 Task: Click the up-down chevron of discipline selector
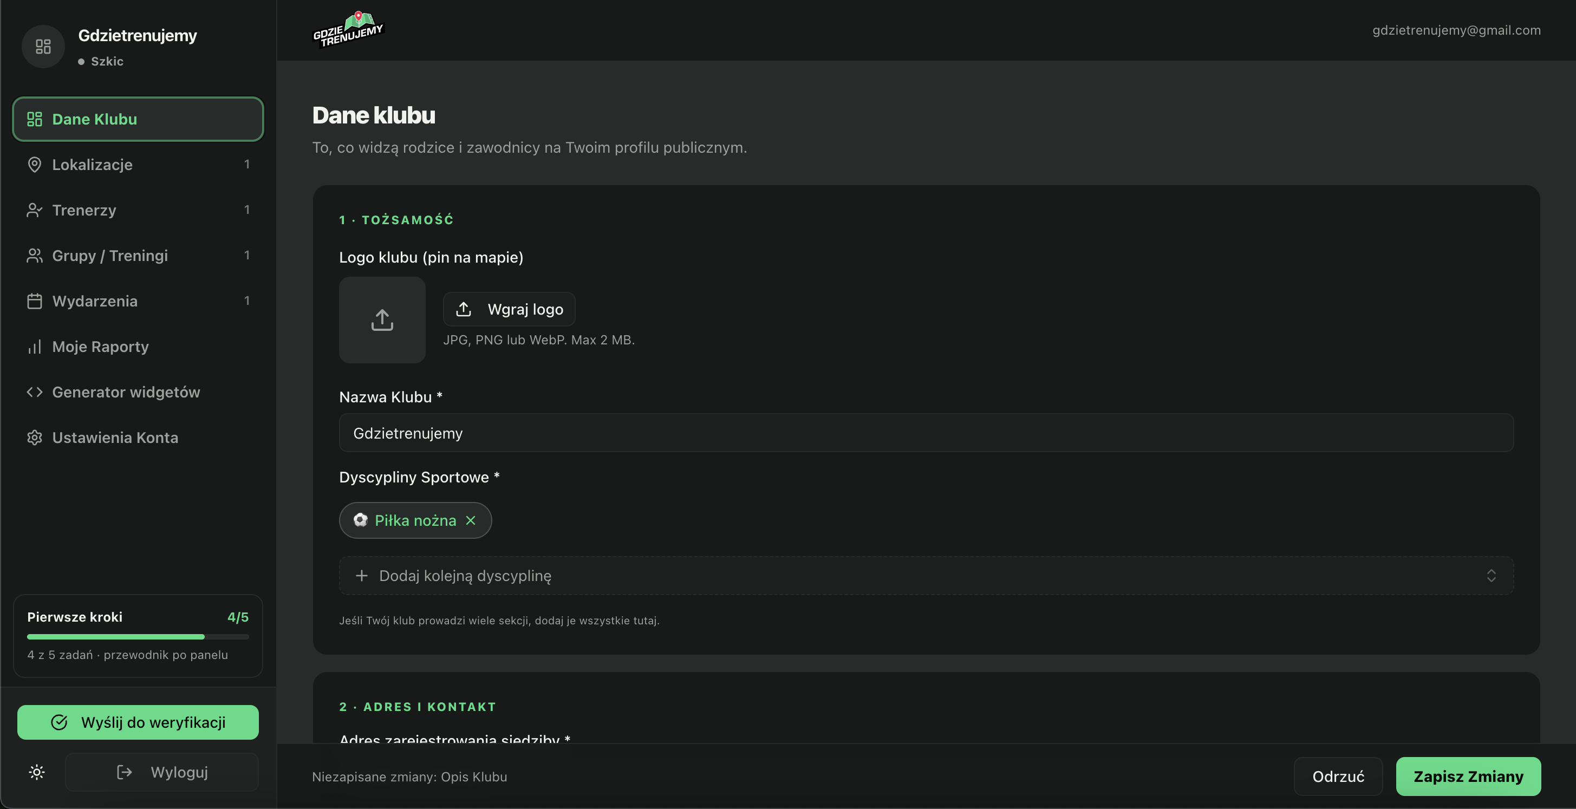(x=1491, y=576)
